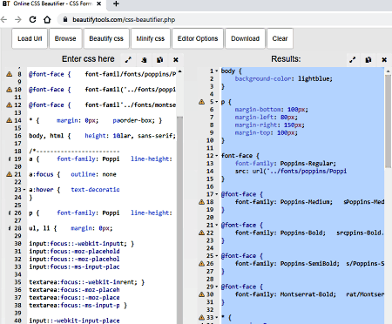Click the Results editor vertical scrollbar thumb
Screen dimensions: 392x324
[x=388, y=121]
